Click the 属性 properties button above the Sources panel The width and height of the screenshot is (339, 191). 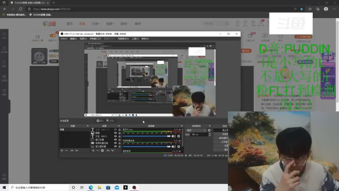[100, 121]
